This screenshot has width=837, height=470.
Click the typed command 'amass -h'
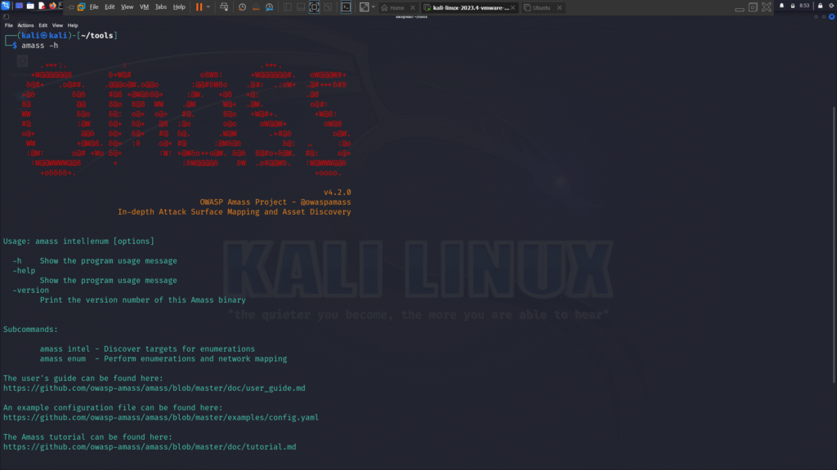click(x=40, y=46)
